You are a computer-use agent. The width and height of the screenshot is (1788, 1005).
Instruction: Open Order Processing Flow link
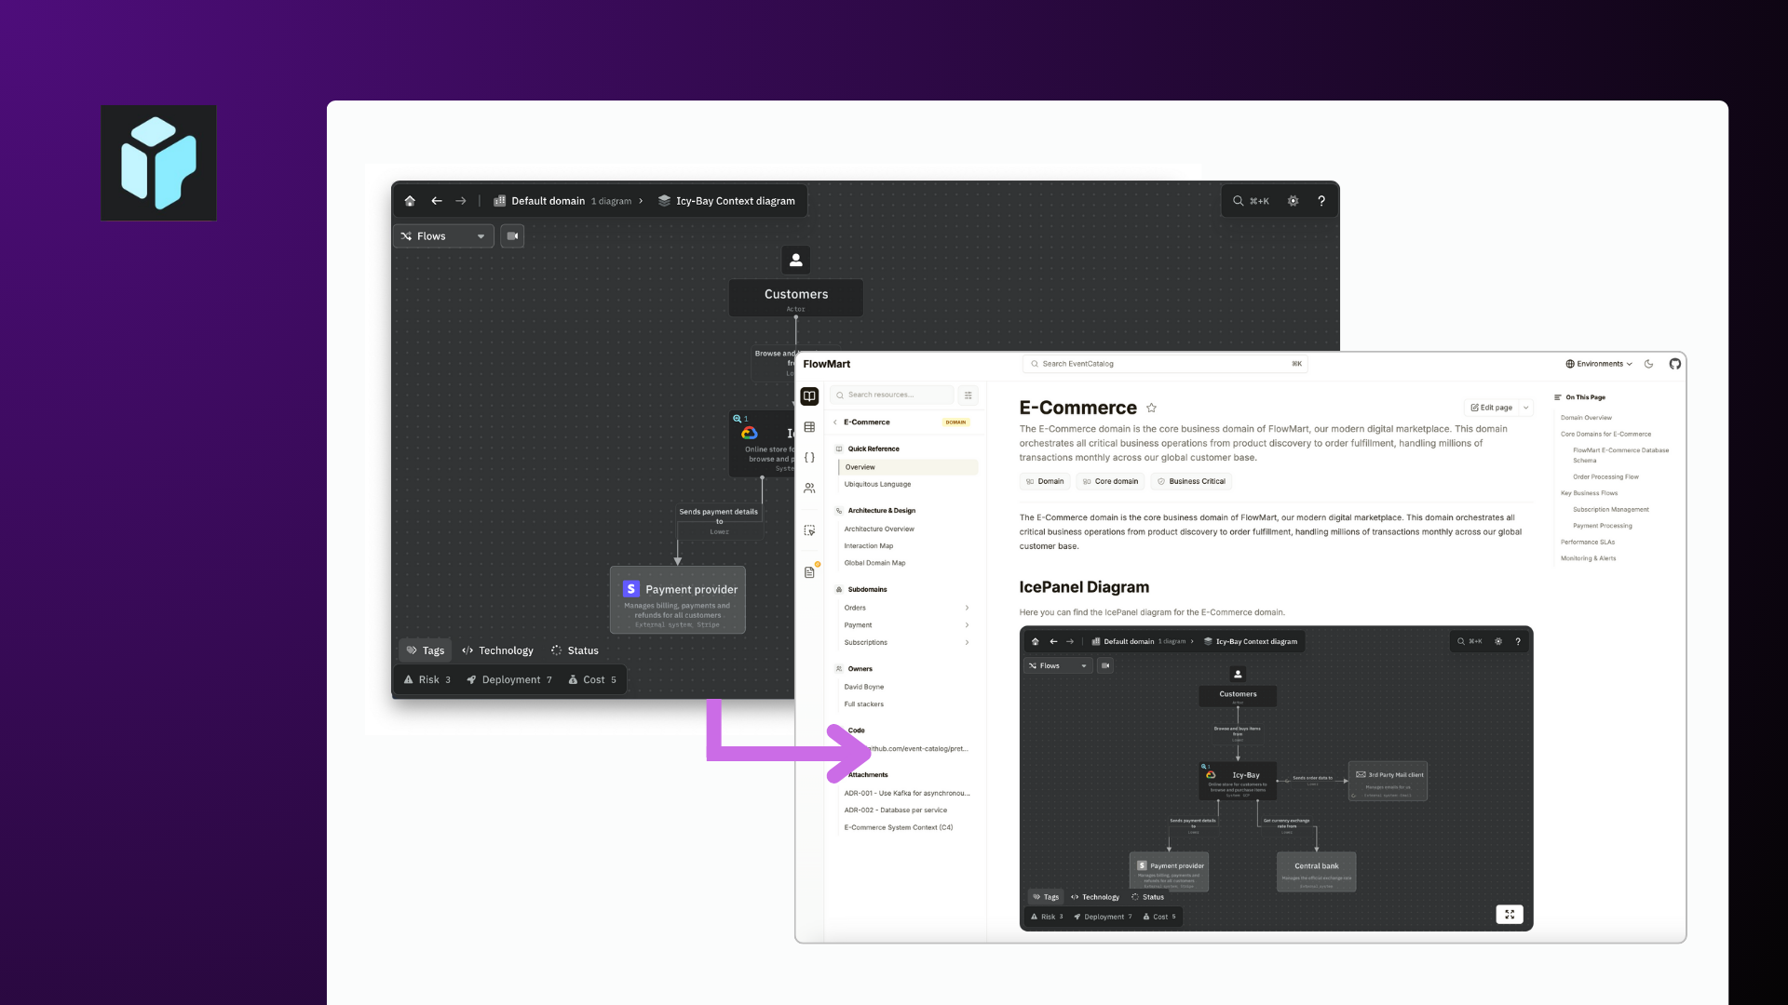click(1605, 476)
